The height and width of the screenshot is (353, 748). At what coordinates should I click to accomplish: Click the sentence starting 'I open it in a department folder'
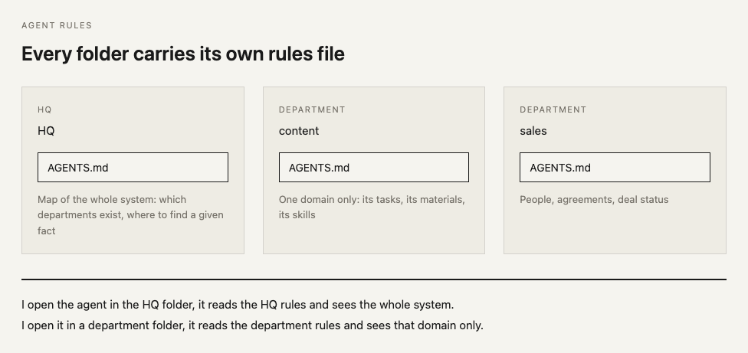pos(252,326)
